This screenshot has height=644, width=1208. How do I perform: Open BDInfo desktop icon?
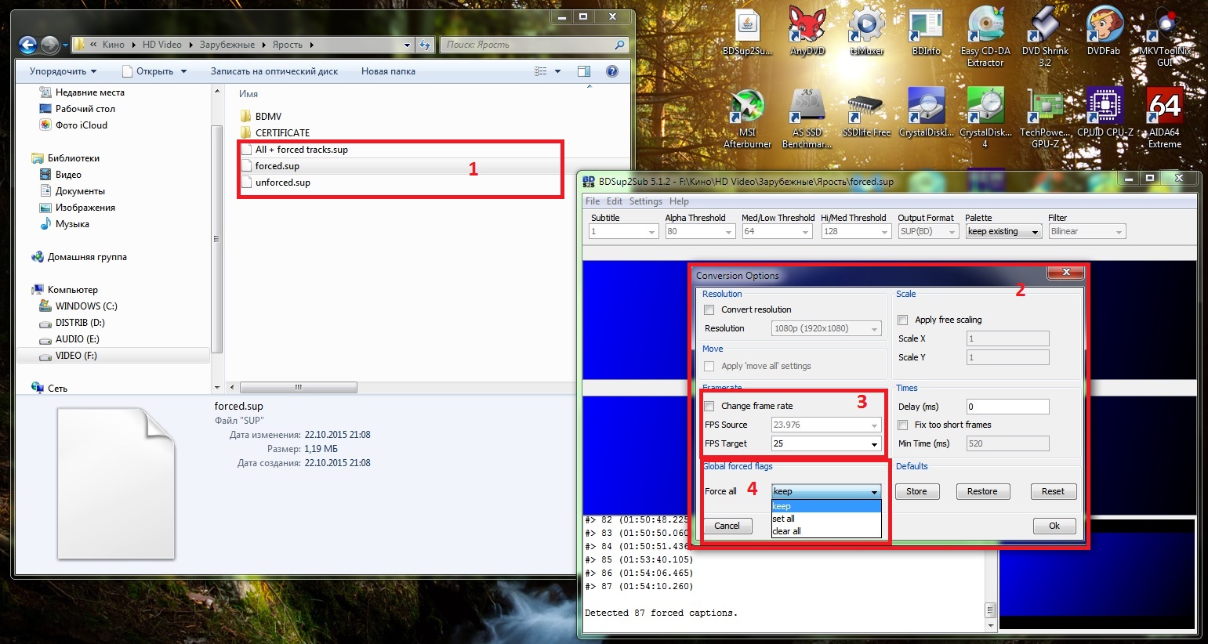(926, 31)
